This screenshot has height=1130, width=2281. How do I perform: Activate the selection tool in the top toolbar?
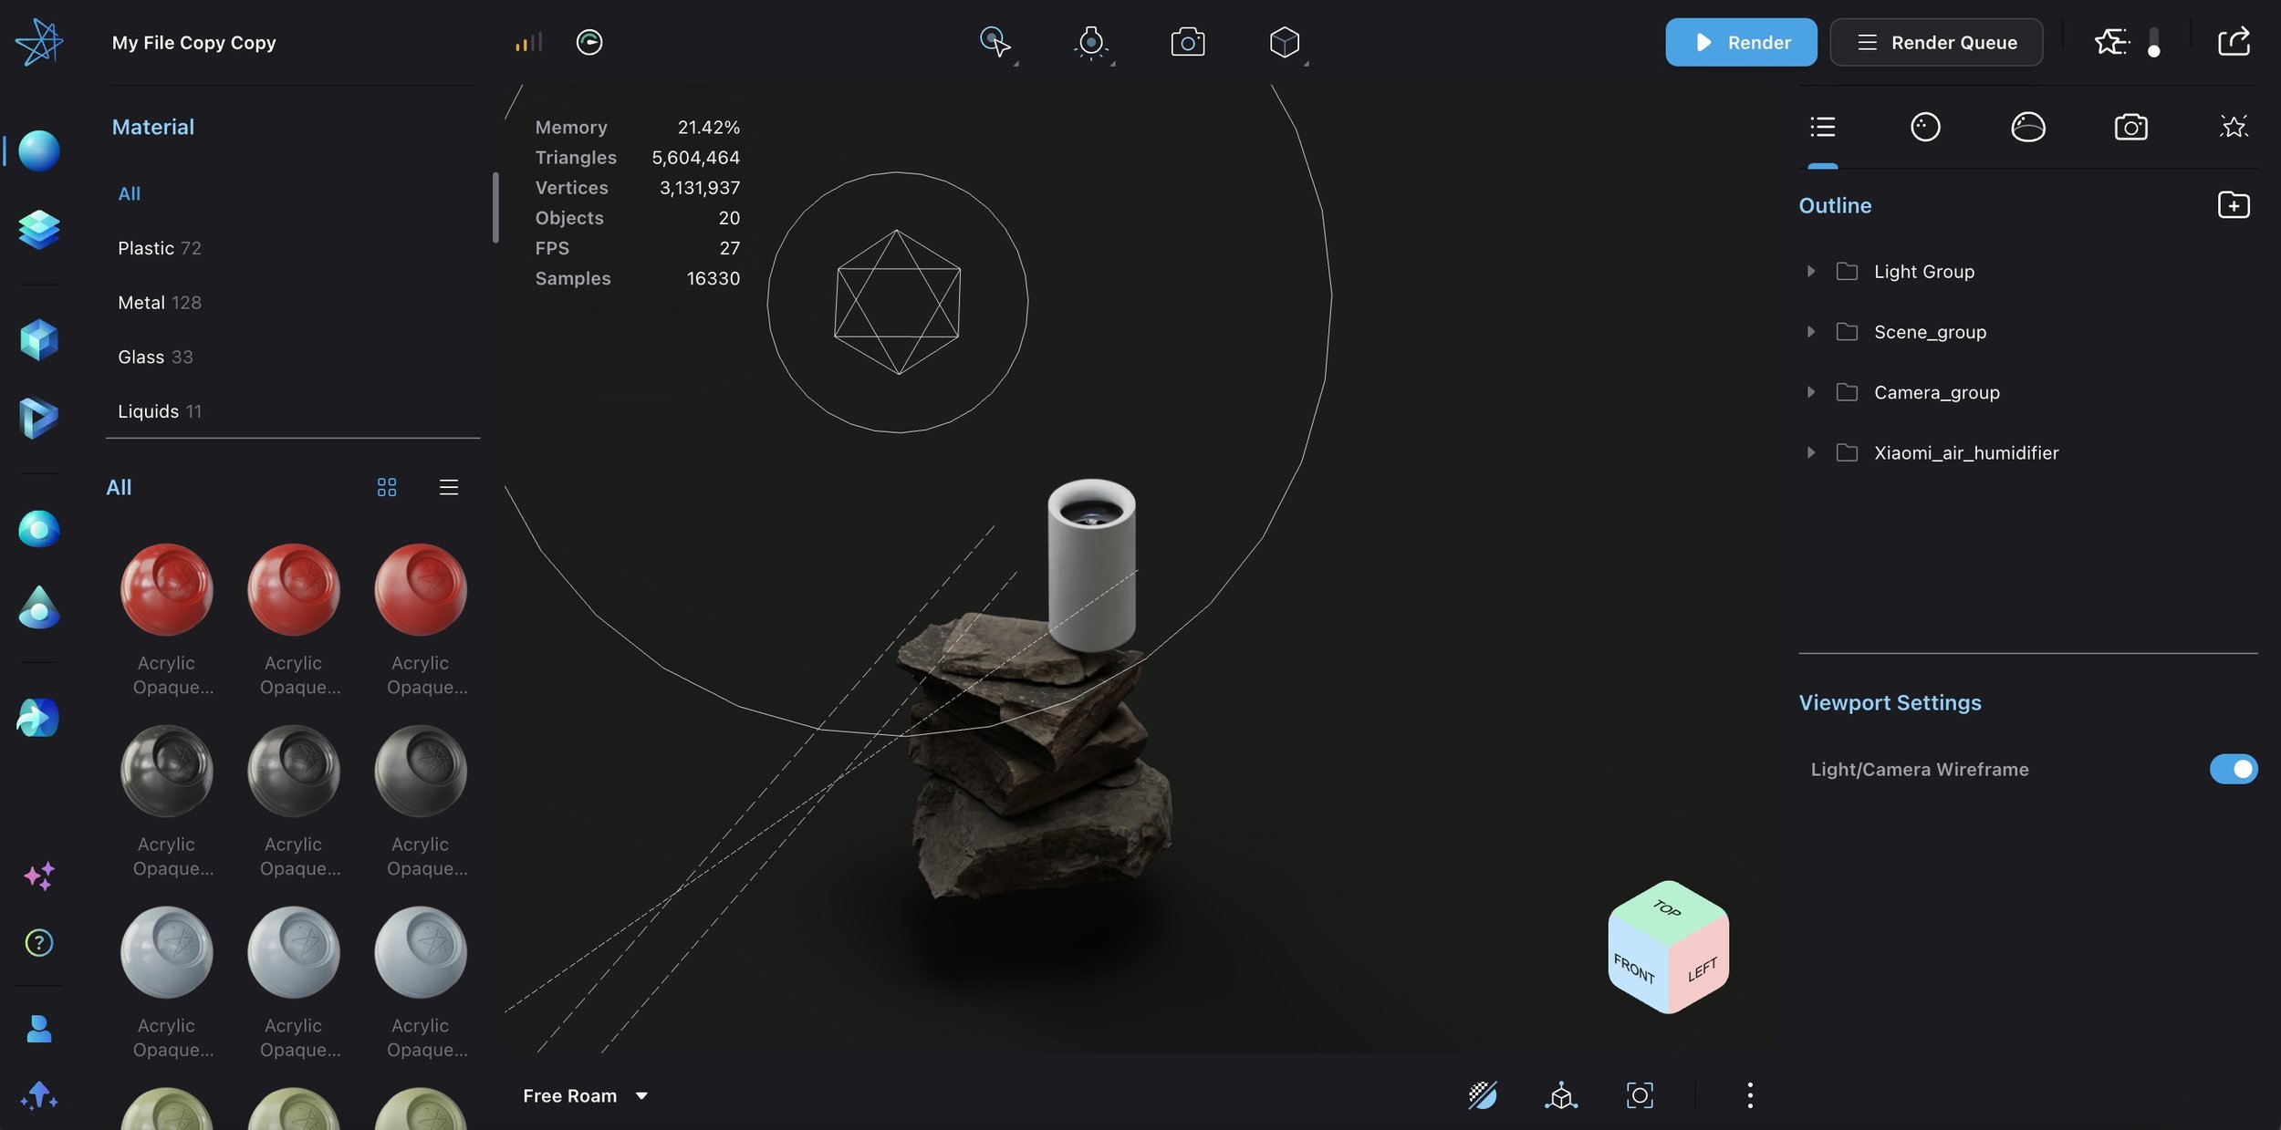[993, 41]
